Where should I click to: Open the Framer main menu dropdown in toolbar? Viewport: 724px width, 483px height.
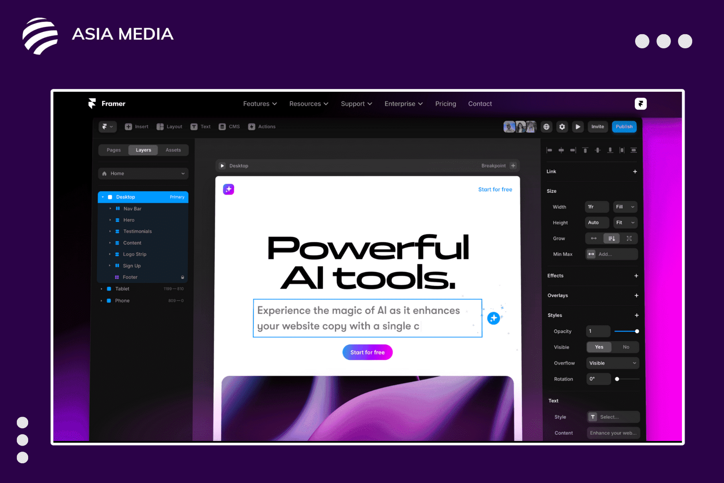point(107,127)
